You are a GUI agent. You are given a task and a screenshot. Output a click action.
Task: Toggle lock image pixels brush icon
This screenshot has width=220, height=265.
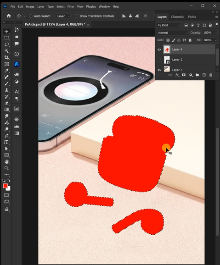click(174, 40)
